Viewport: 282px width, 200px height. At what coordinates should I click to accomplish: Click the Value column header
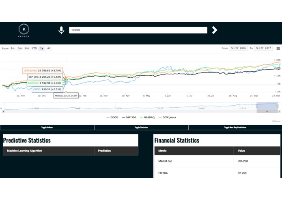pyautogui.click(x=257, y=151)
